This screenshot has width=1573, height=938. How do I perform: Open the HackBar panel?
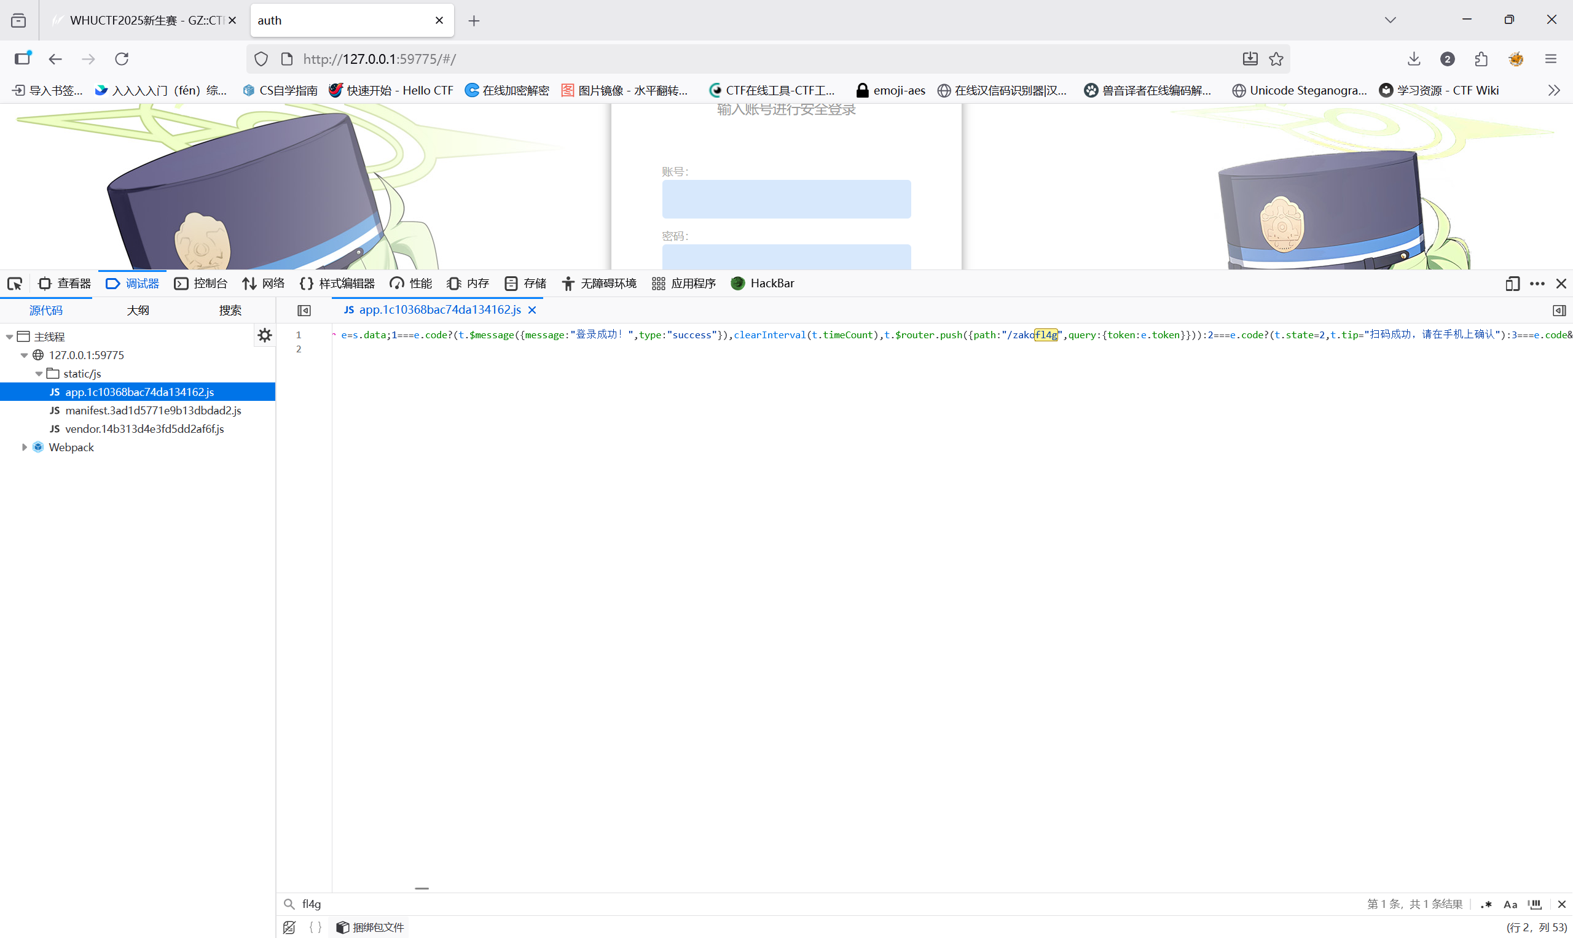763,284
